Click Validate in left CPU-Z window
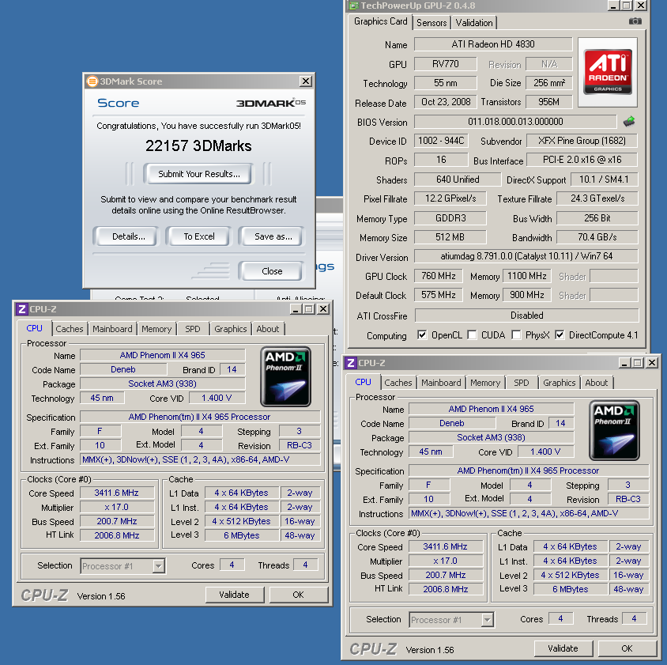667x665 pixels. click(x=234, y=595)
